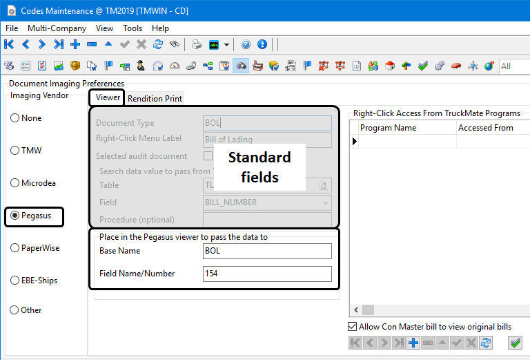Open the speedometer gauge icon

pos(175,66)
